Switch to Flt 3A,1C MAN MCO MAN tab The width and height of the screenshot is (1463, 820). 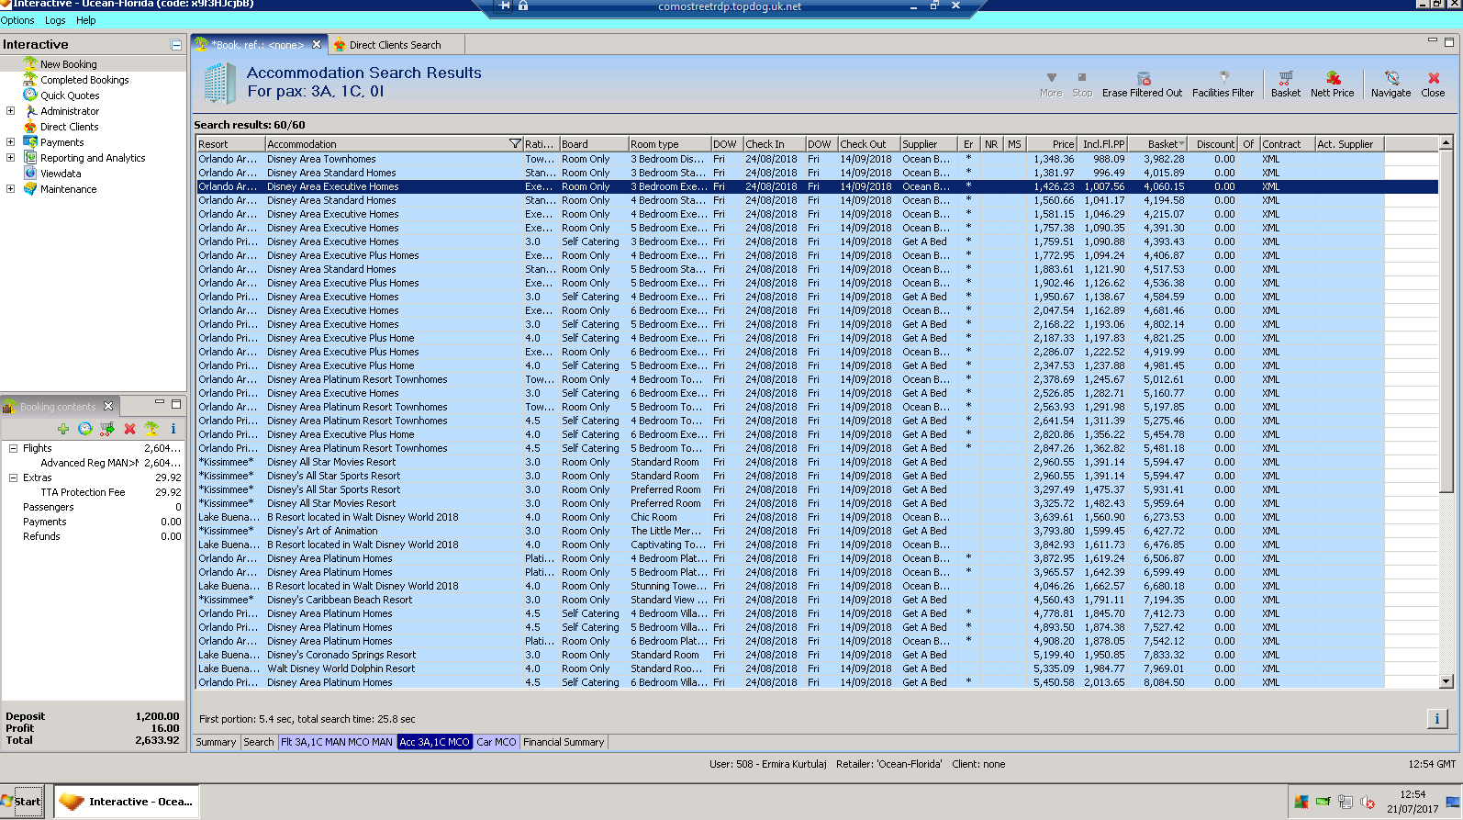tap(337, 742)
